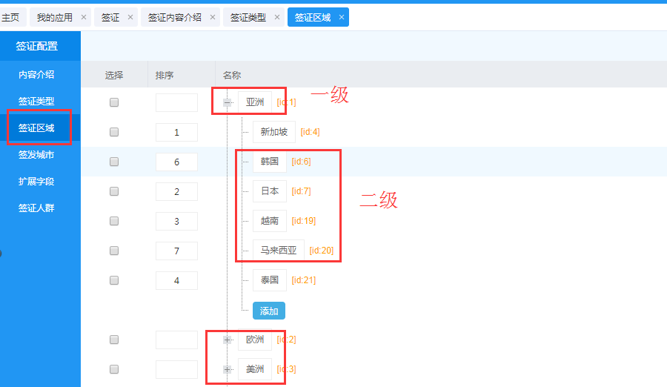Check the checkbox for 新加坡 row
The width and height of the screenshot is (667, 387).
coord(114,132)
